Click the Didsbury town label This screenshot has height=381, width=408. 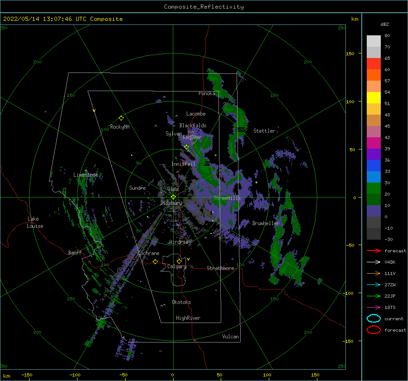(x=171, y=203)
